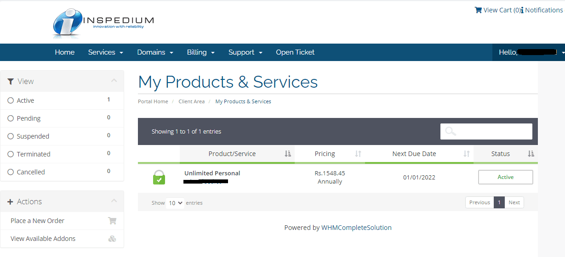Click the plus icon beside Actions
This screenshot has width=565, height=257.
pyautogui.click(x=11, y=202)
